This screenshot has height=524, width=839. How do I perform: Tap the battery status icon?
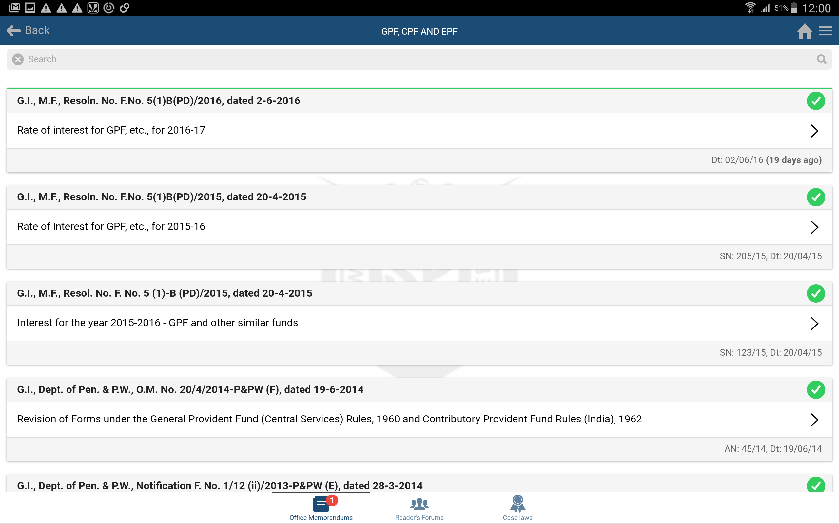coord(794,8)
